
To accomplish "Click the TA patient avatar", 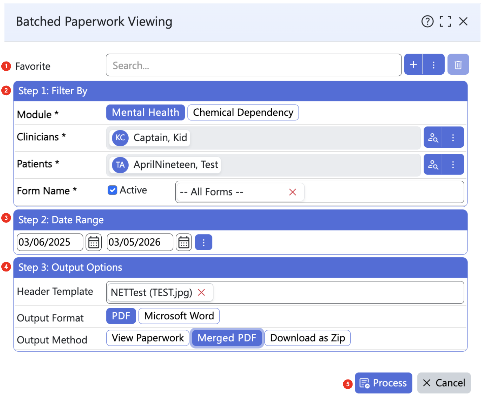I will point(120,165).
